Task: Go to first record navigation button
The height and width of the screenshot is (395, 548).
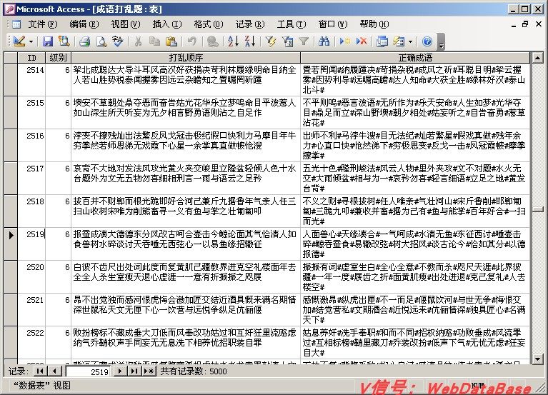Action: pos(40,371)
